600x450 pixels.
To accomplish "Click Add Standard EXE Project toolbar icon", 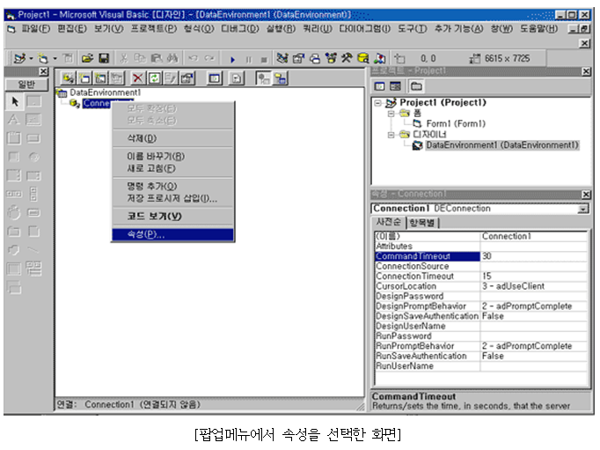I will click(19, 59).
